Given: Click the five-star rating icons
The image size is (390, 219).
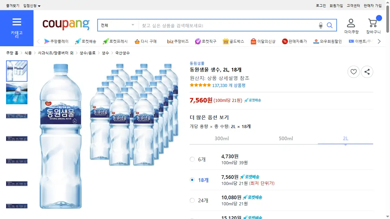Looking at the screenshot, I should click(x=200, y=85).
